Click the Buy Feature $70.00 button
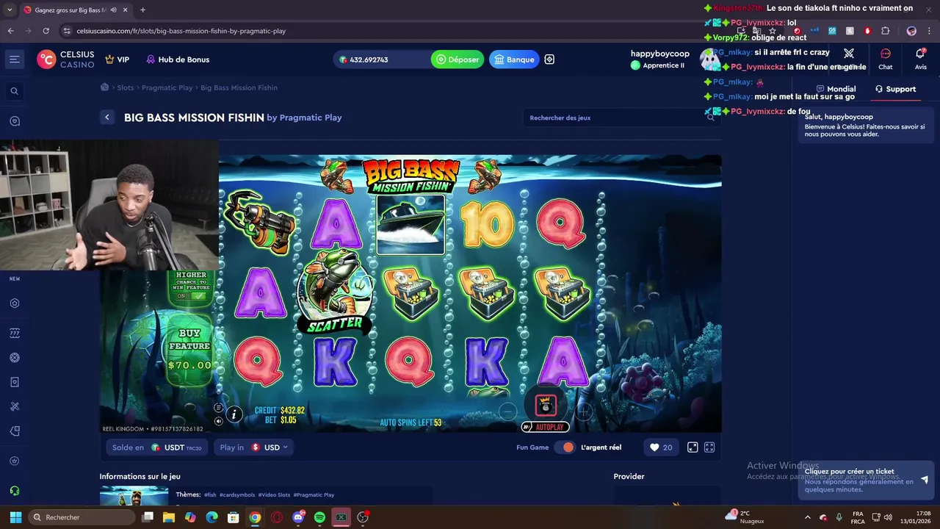 (x=189, y=350)
